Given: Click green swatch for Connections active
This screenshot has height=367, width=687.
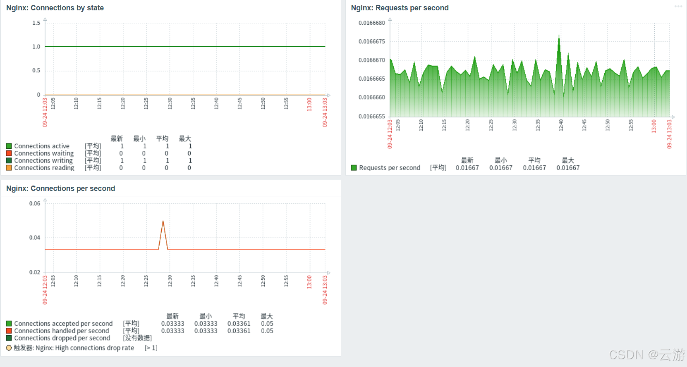Looking at the screenshot, I should 9,146.
